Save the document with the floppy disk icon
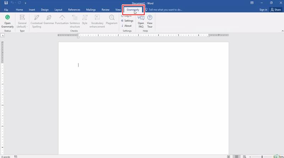 [x=6, y=3]
